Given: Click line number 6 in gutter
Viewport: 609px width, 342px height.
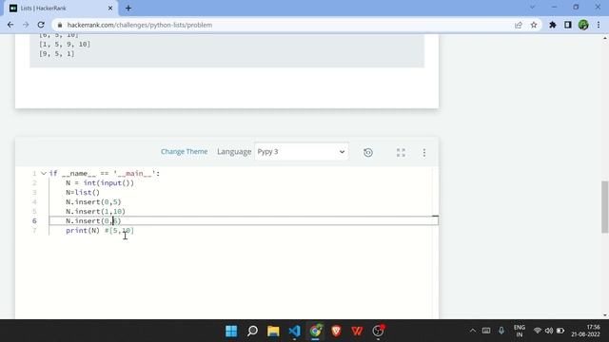Looking at the screenshot, I should (x=34, y=221).
